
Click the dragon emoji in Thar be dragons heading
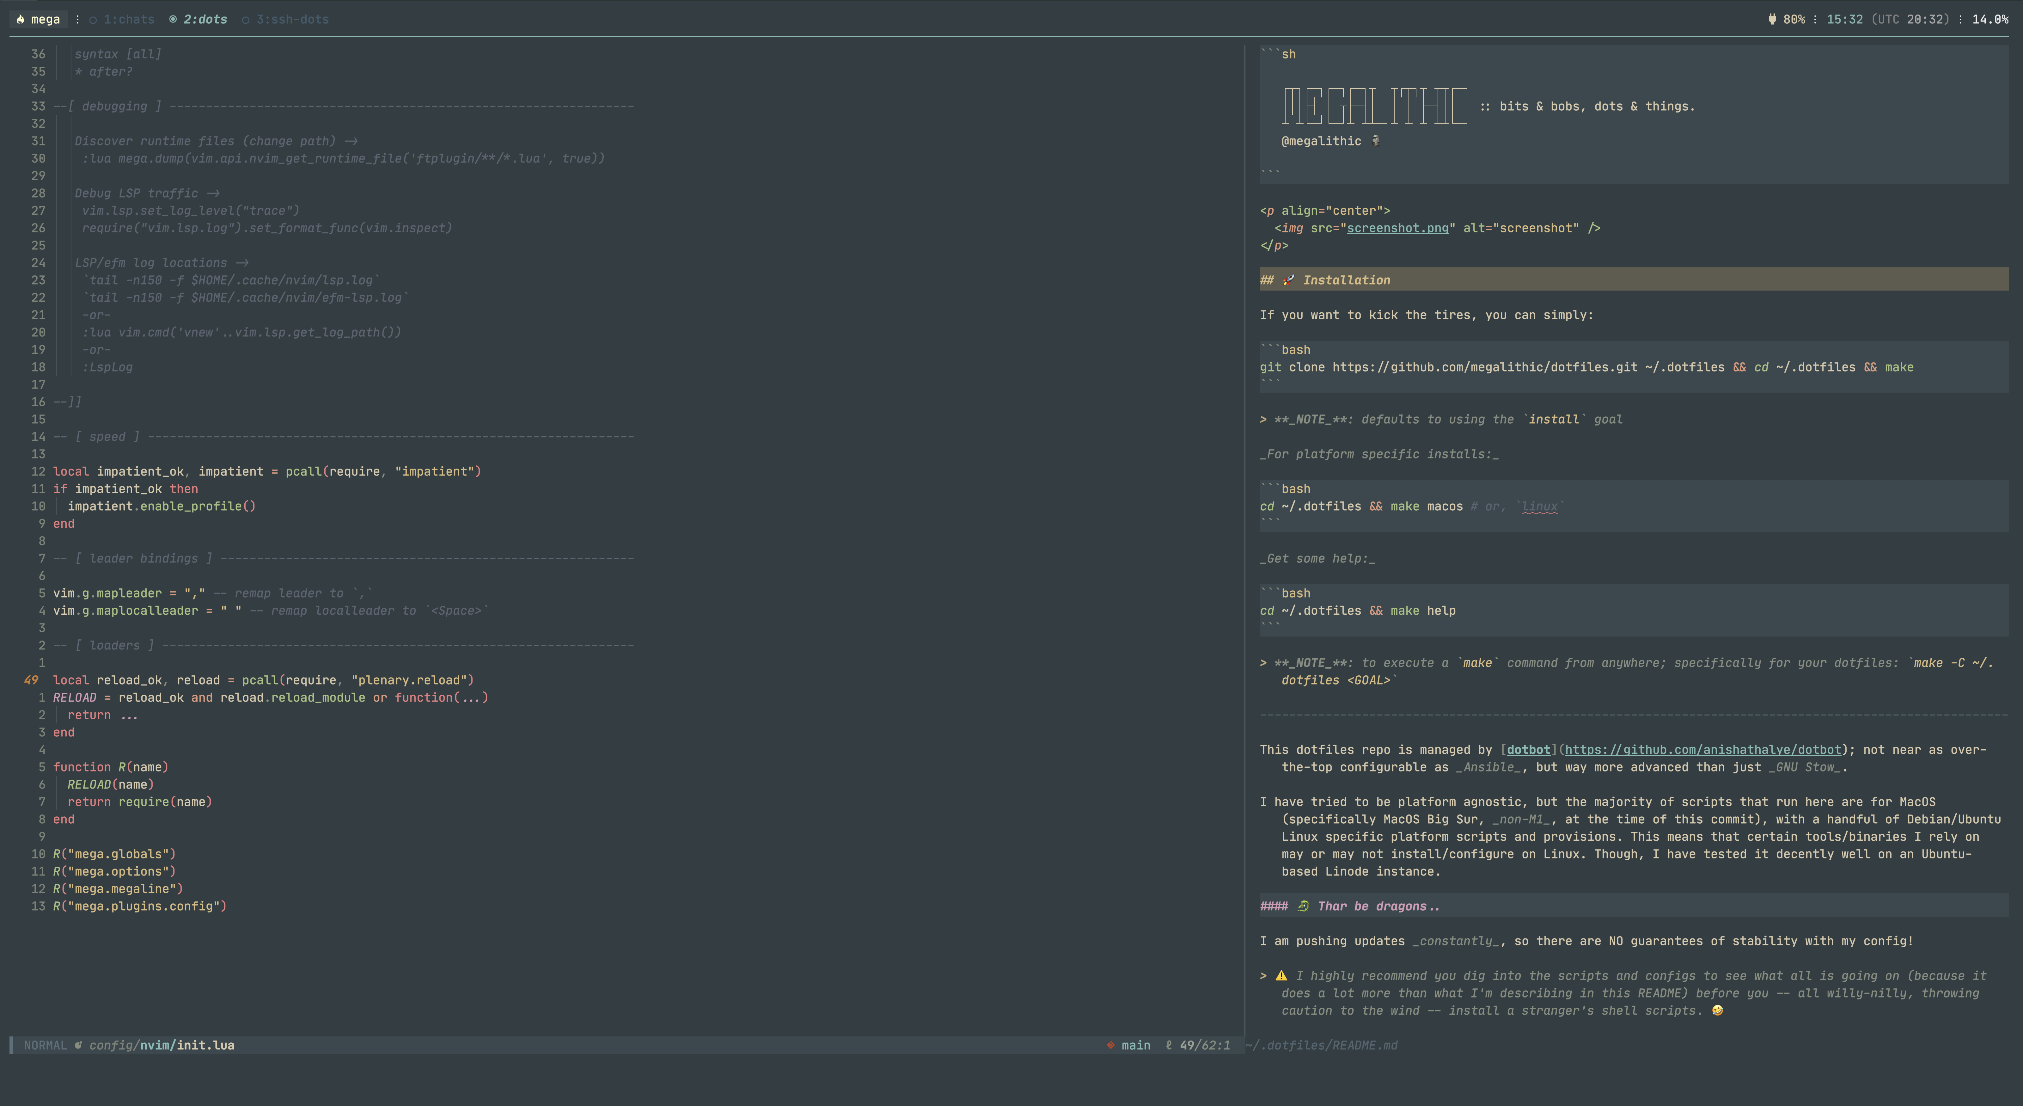(1304, 906)
